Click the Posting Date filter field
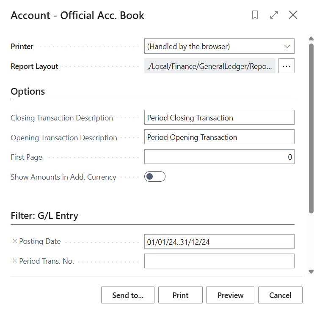The image size is (314, 314). pyautogui.click(x=219, y=242)
